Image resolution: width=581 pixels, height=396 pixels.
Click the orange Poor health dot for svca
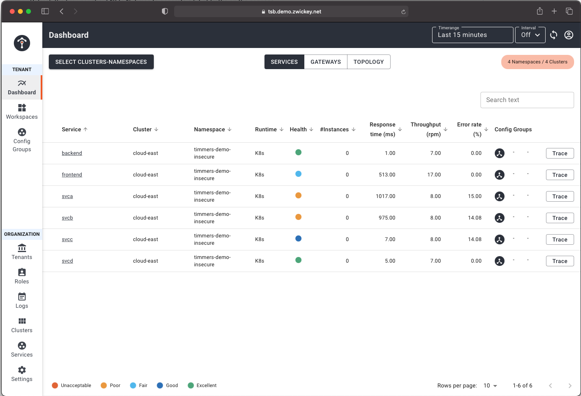coord(298,196)
